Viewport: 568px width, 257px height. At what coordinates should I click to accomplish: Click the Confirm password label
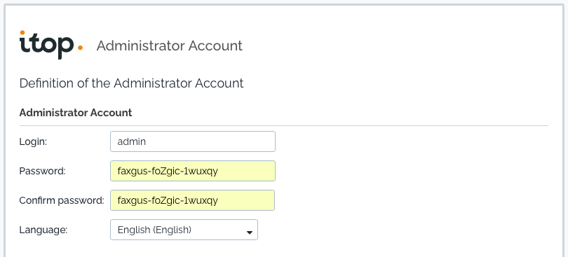click(x=62, y=200)
